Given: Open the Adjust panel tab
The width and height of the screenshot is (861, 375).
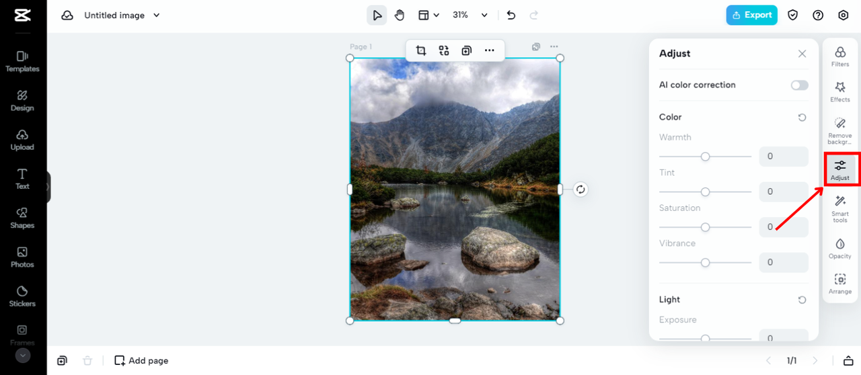Looking at the screenshot, I should tap(840, 170).
